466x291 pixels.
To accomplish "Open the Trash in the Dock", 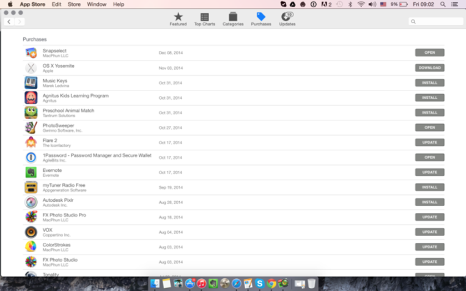I will pyautogui.click(x=311, y=284).
